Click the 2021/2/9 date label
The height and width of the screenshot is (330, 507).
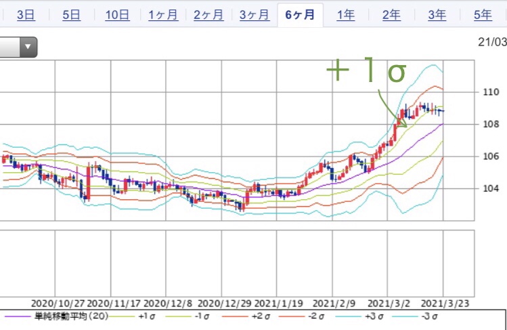(x=334, y=304)
